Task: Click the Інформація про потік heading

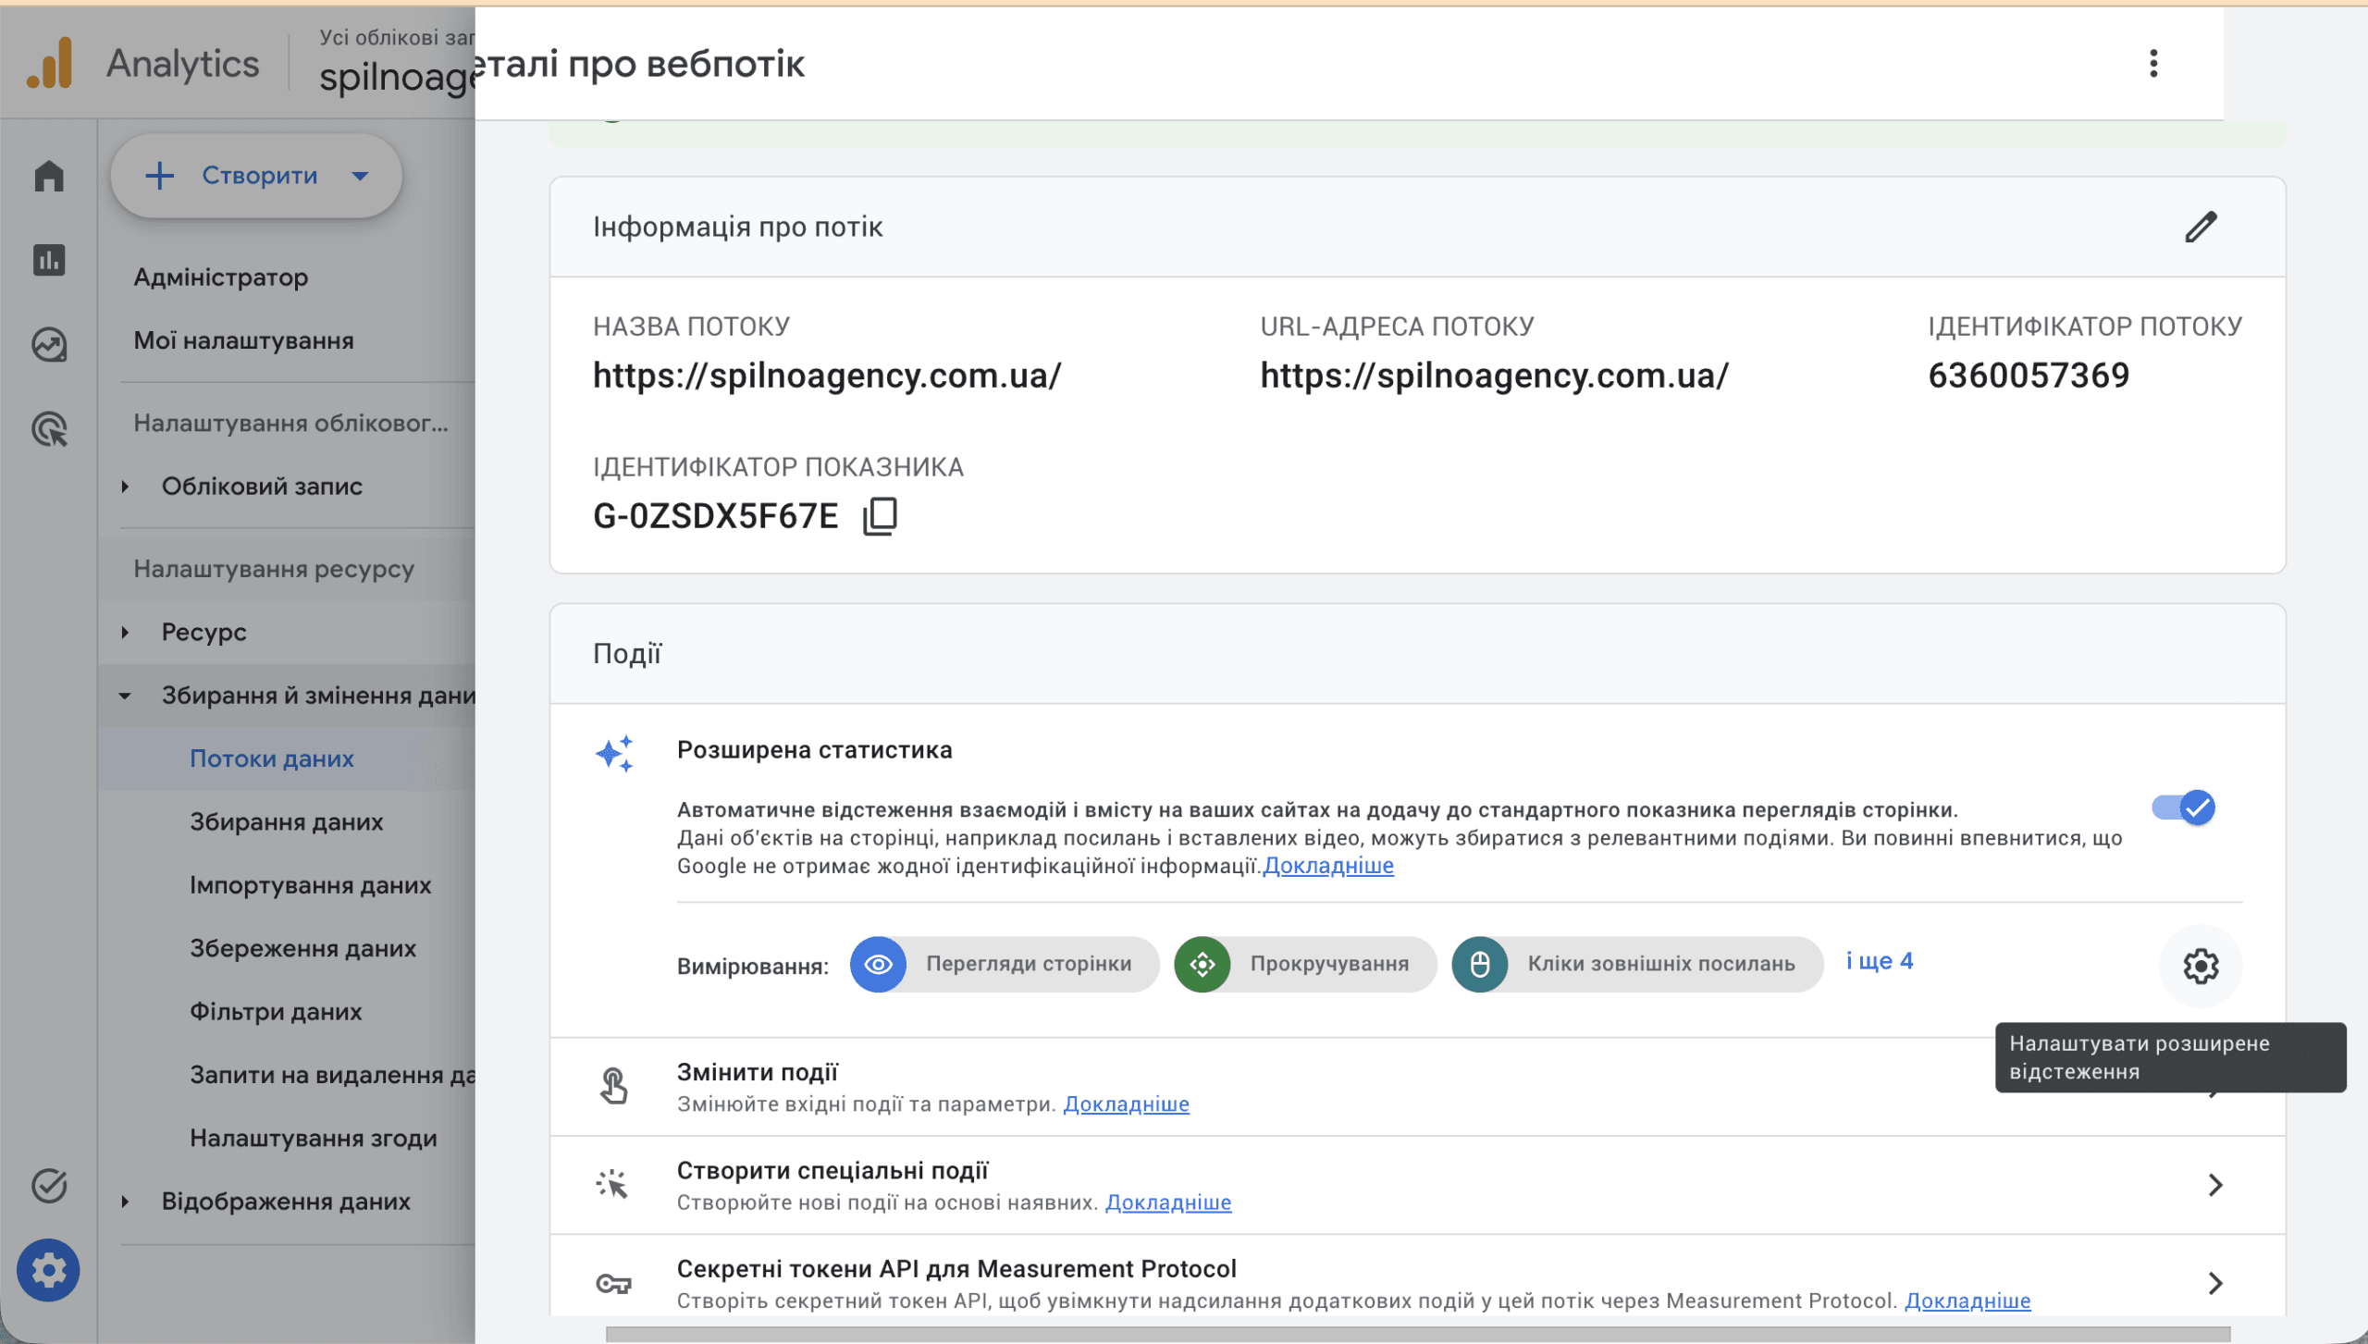Action: click(737, 227)
